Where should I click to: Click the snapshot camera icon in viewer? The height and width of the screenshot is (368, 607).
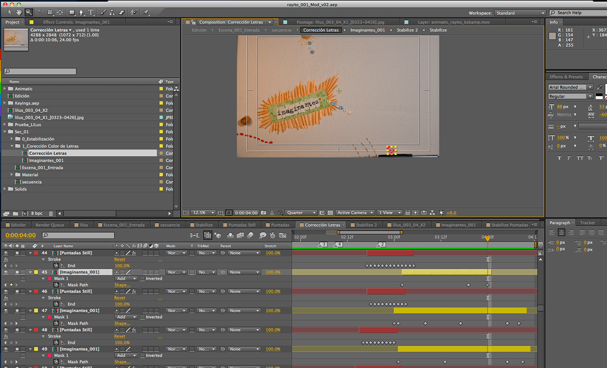[x=263, y=213]
